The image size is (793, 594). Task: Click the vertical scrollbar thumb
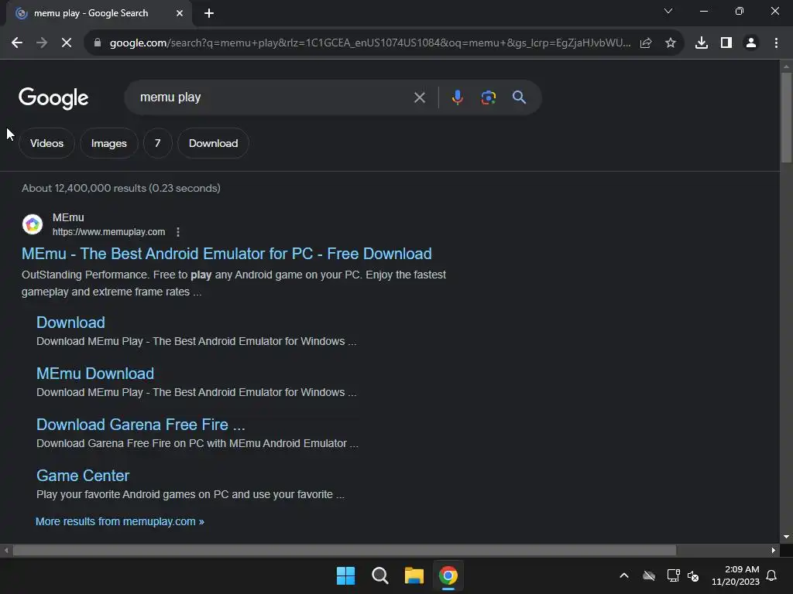[786, 118]
